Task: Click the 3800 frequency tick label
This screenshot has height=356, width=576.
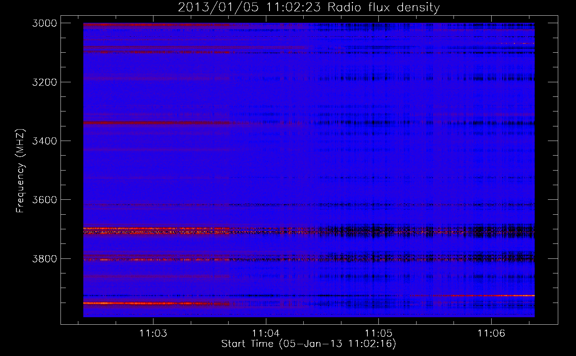Action: click(44, 259)
